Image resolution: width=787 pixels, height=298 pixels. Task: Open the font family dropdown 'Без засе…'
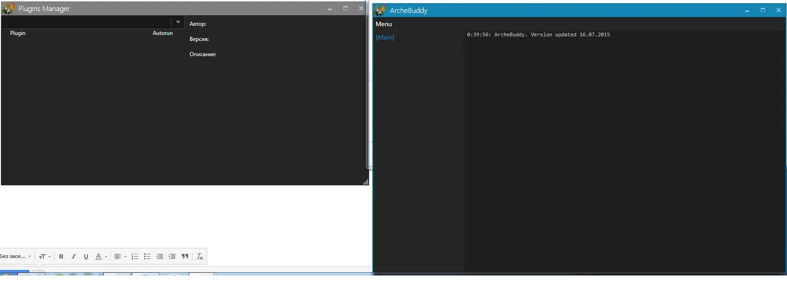point(16,257)
